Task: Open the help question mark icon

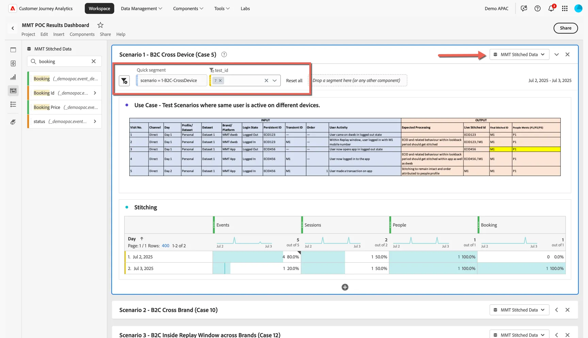Action: (537, 9)
